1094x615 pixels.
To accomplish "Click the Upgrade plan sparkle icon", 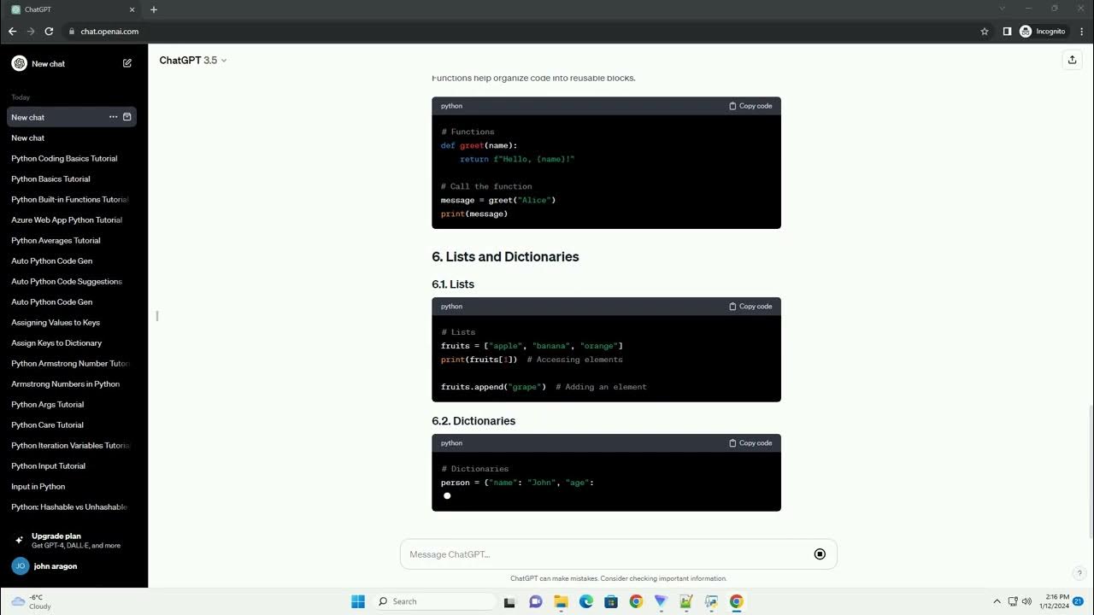I will tap(19, 540).
